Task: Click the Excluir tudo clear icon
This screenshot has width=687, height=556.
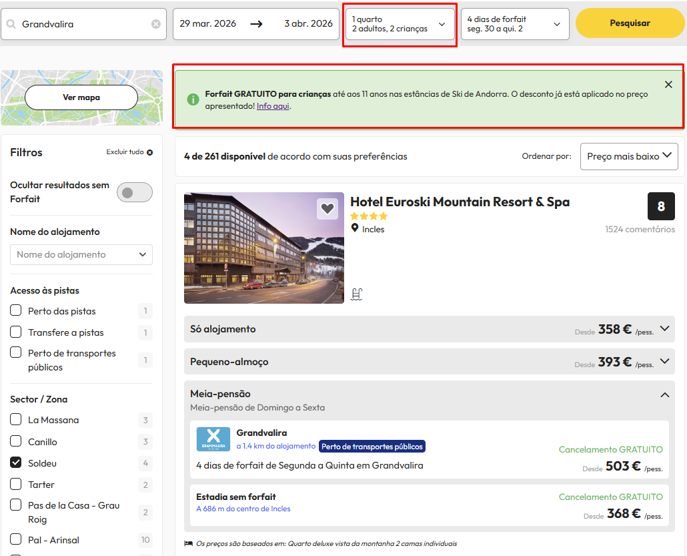Action: pos(150,153)
